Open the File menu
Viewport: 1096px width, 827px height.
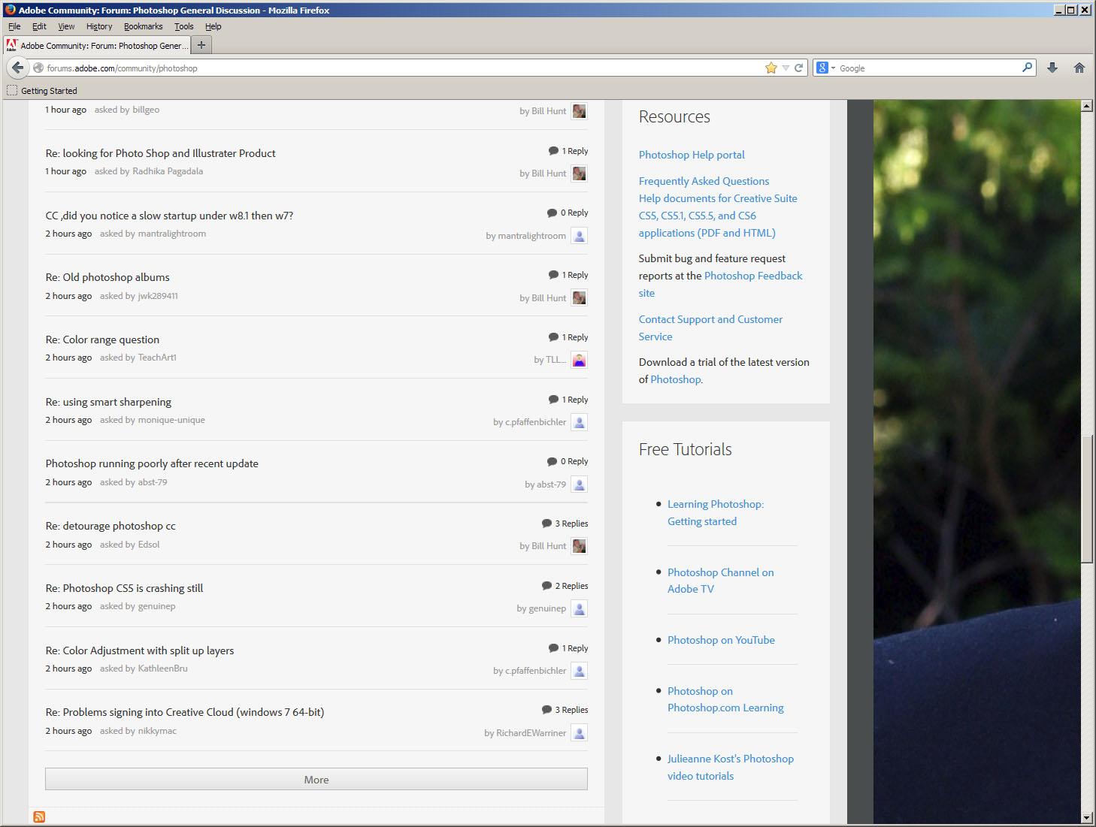coord(14,26)
